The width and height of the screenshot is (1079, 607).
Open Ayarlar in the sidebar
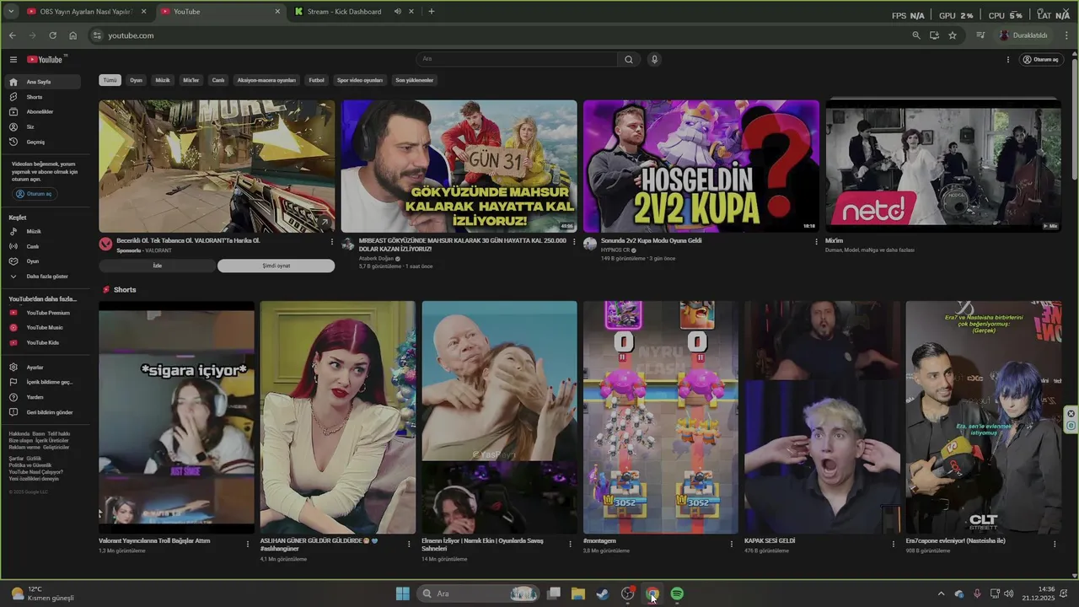(44, 367)
